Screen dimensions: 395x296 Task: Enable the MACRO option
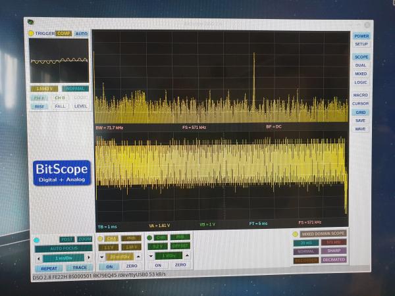point(360,95)
